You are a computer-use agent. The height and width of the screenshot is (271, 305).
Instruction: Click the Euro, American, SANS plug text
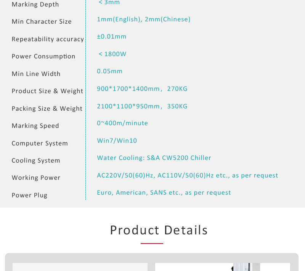click(164, 192)
